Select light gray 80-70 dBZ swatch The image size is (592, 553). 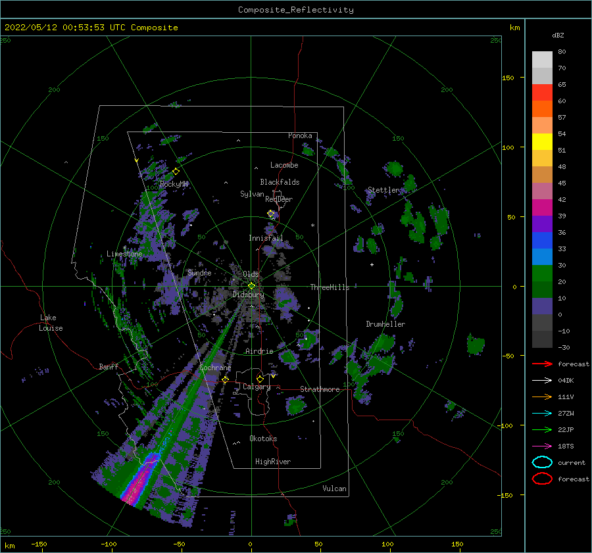[542, 60]
